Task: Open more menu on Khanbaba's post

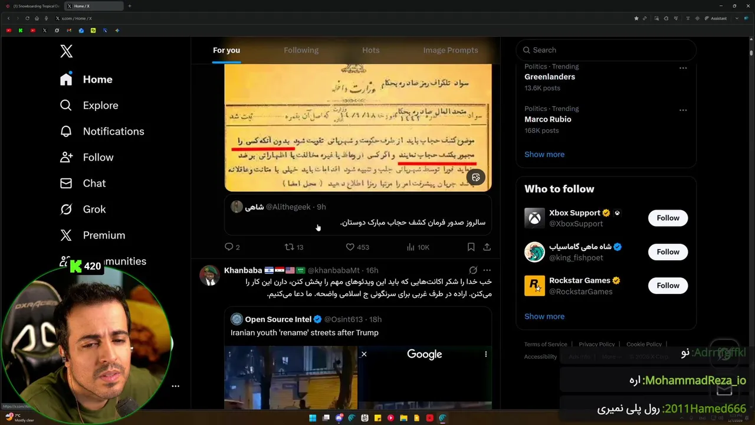Action: 487,270
